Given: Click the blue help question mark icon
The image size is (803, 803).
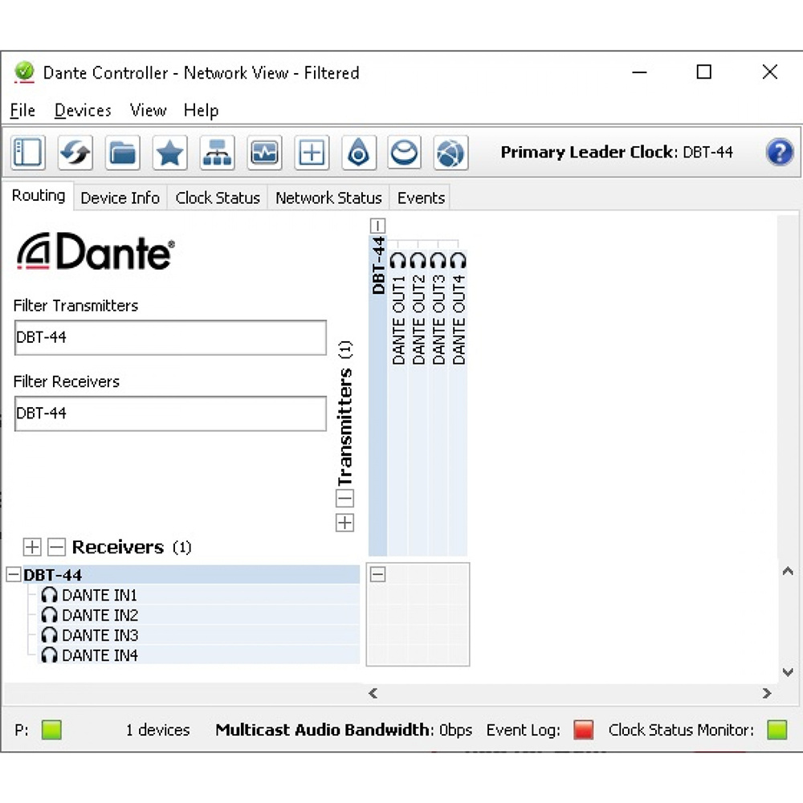Looking at the screenshot, I should [779, 153].
